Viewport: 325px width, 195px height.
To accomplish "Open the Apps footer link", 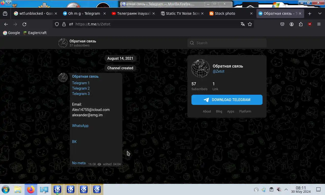I will point(231,111).
